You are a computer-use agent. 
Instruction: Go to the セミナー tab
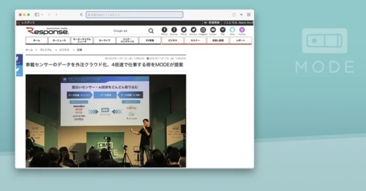[x=195, y=40]
